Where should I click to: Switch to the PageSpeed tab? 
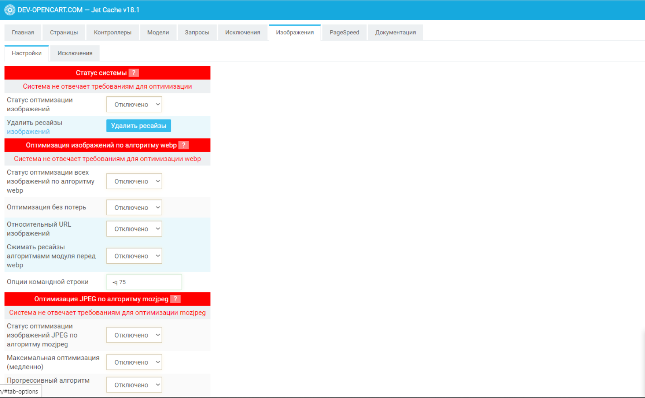click(x=344, y=33)
